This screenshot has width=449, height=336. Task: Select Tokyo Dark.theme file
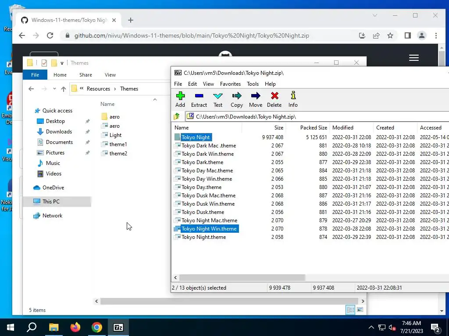202,162
